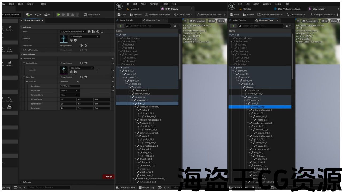Viewport: 342px width, 192px height.
Task: Collapse the Bone Attributes section
Action: 21,54
